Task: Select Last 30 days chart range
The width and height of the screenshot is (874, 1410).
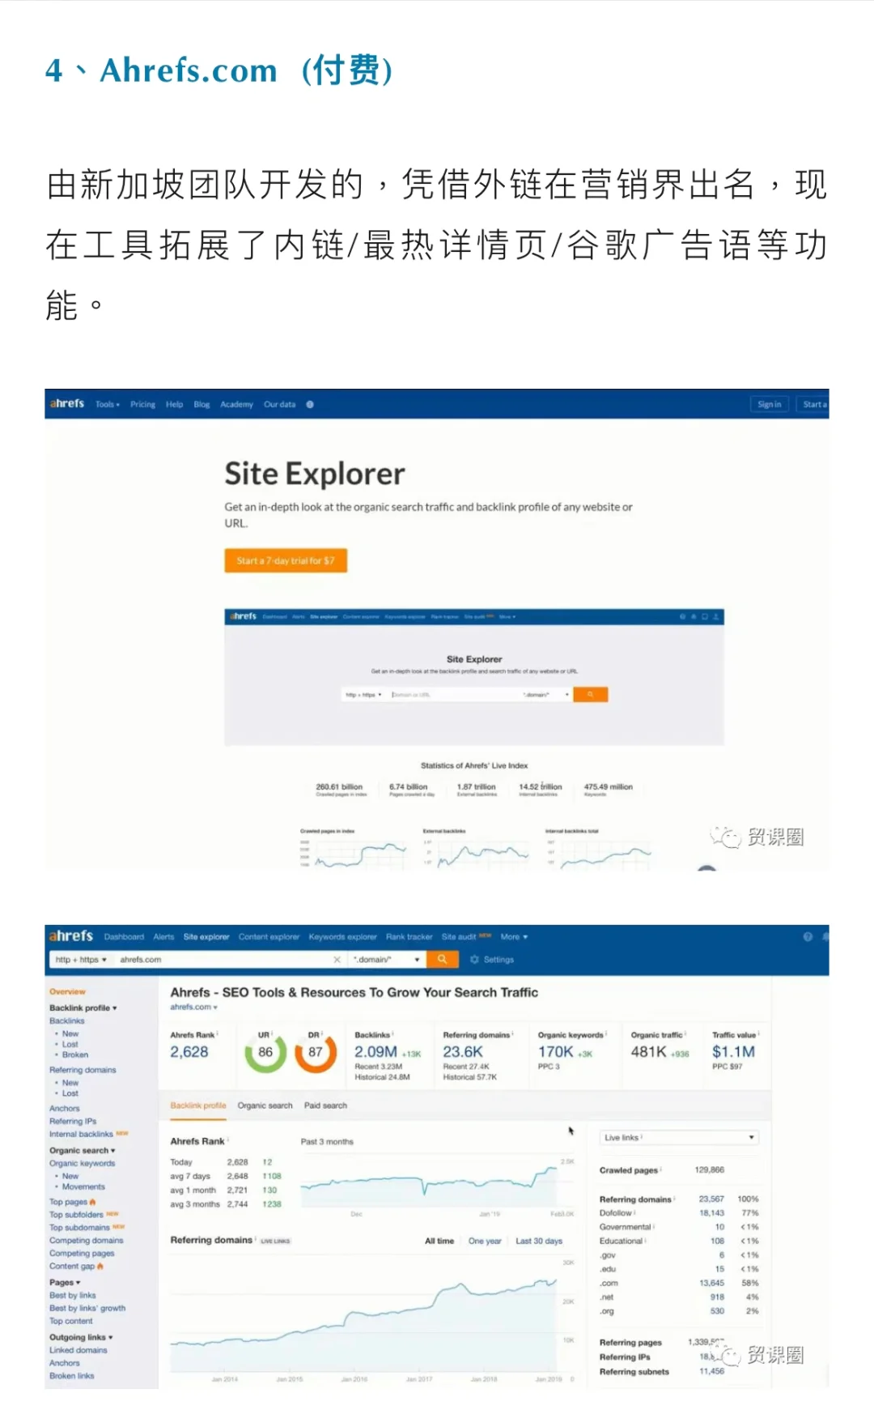Action: [539, 1242]
